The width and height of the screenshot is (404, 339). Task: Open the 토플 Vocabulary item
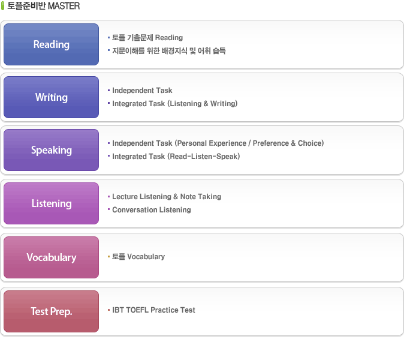click(x=138, y=257)
